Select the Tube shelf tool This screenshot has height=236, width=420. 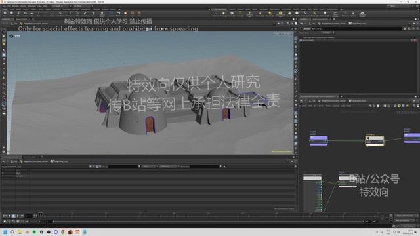pyautogui.click(x=18, y=14)
